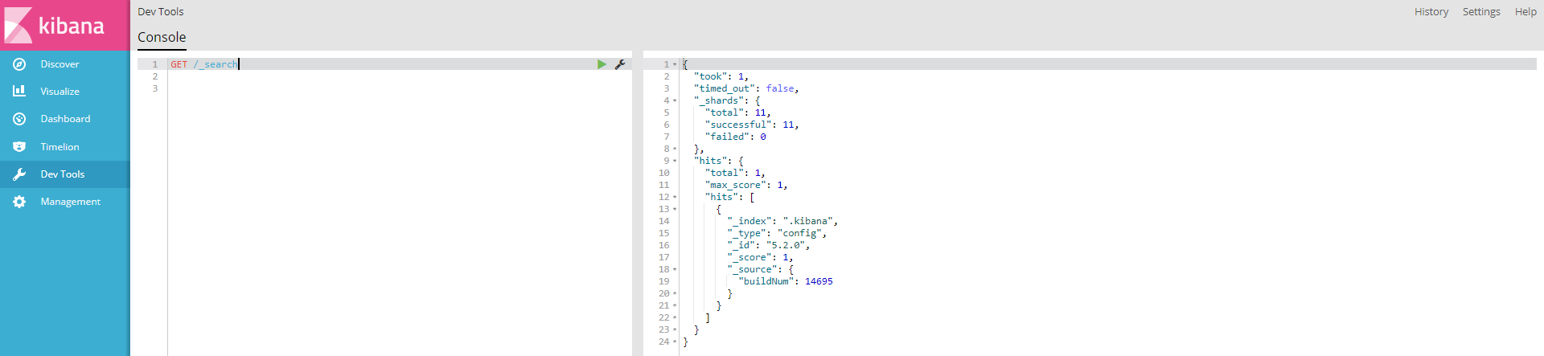Go to Visualize page
The height and width of the screenshot is (356, 1544).
click(64, 92)
